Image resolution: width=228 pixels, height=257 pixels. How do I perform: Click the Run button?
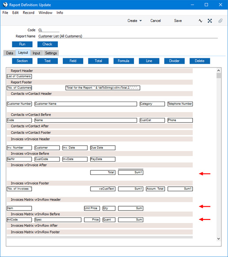click(x=22, y=44)
